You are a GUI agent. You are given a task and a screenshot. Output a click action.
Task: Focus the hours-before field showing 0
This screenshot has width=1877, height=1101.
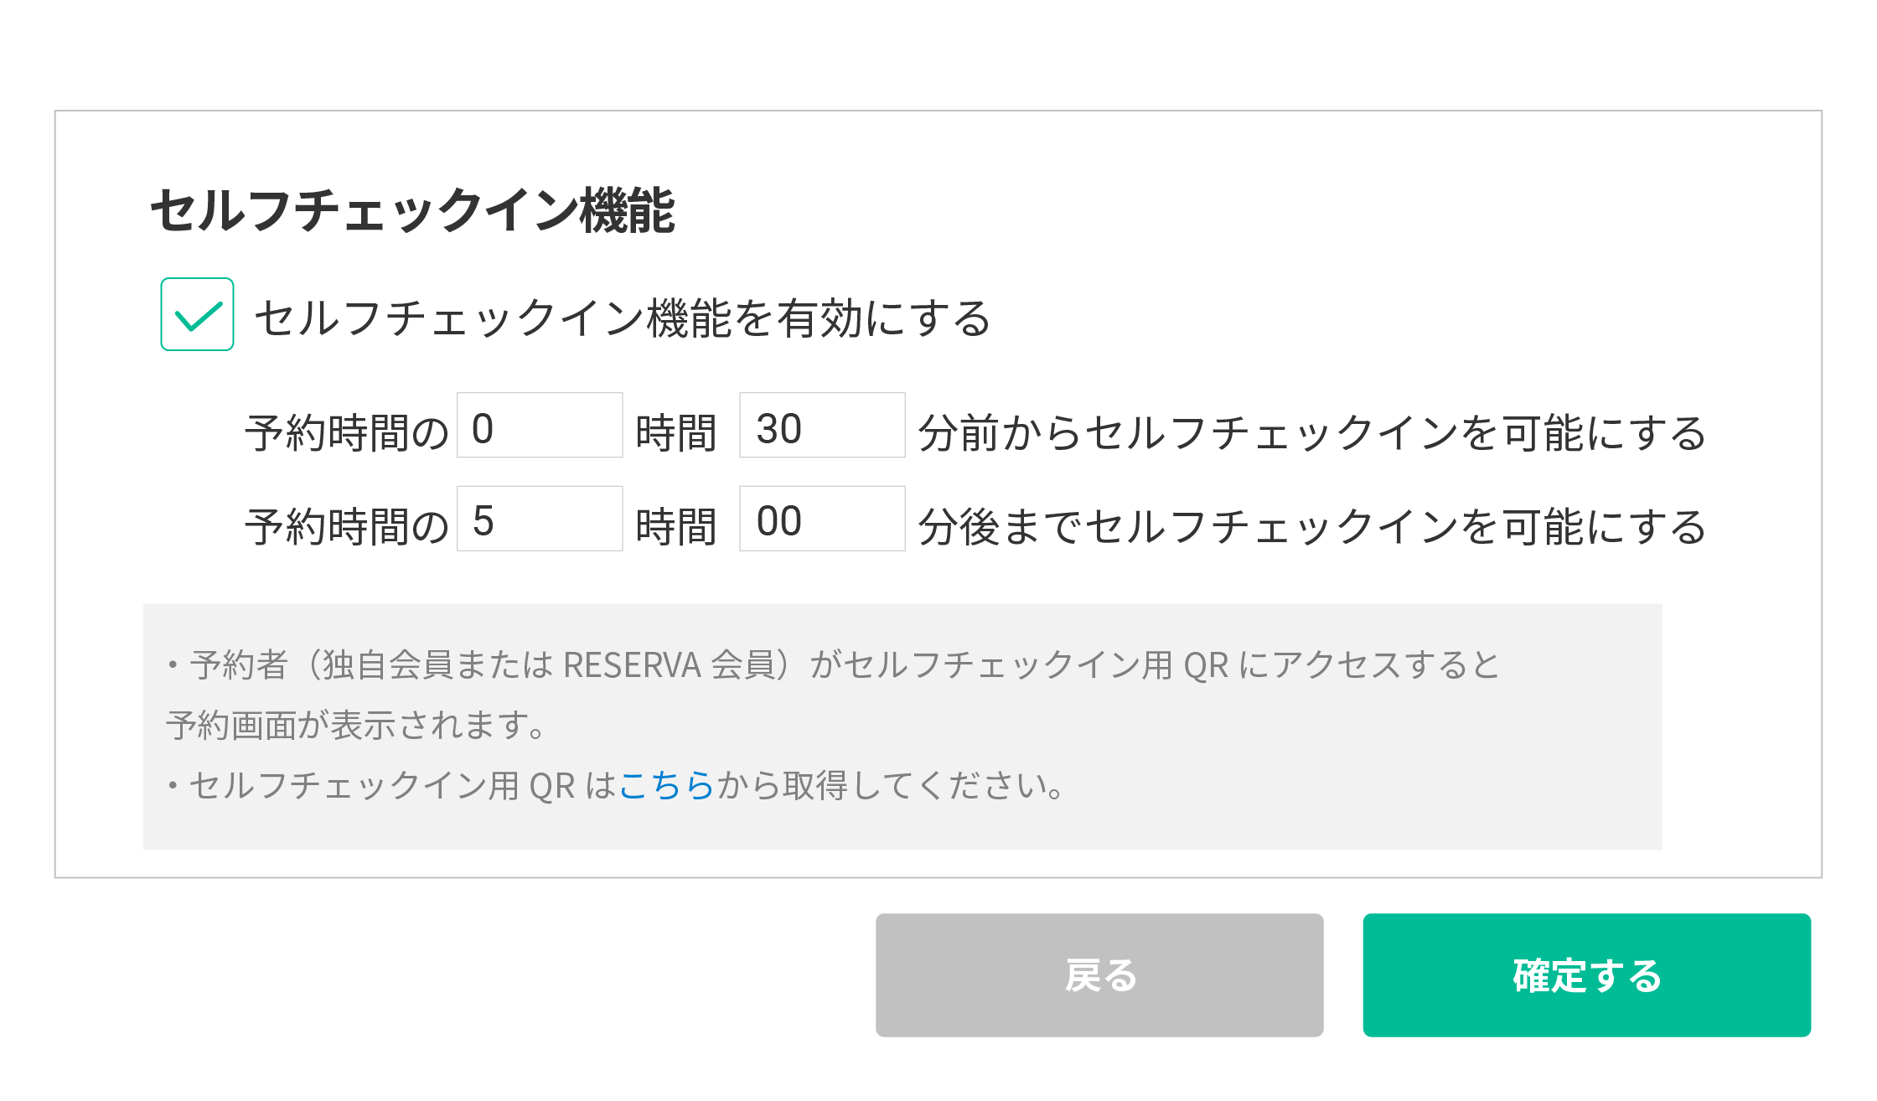[539, 426]
